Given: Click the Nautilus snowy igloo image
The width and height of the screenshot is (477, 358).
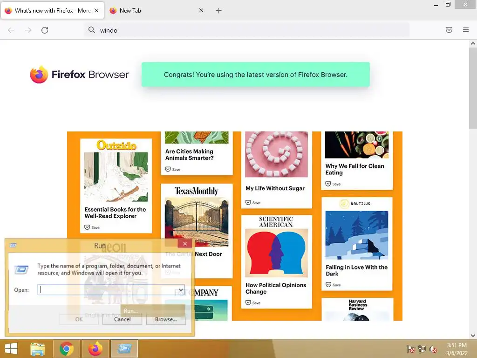Looking at the screenshot, I should click(356, 235).
